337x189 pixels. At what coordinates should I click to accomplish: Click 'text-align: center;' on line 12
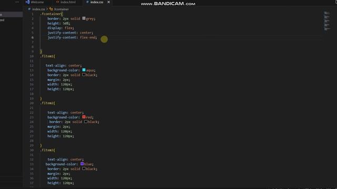click(x=64, y=65)
